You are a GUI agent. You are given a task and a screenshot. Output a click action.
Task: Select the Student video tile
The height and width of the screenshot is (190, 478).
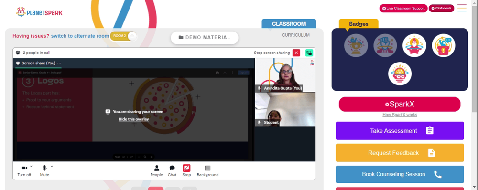pos(285,109)
